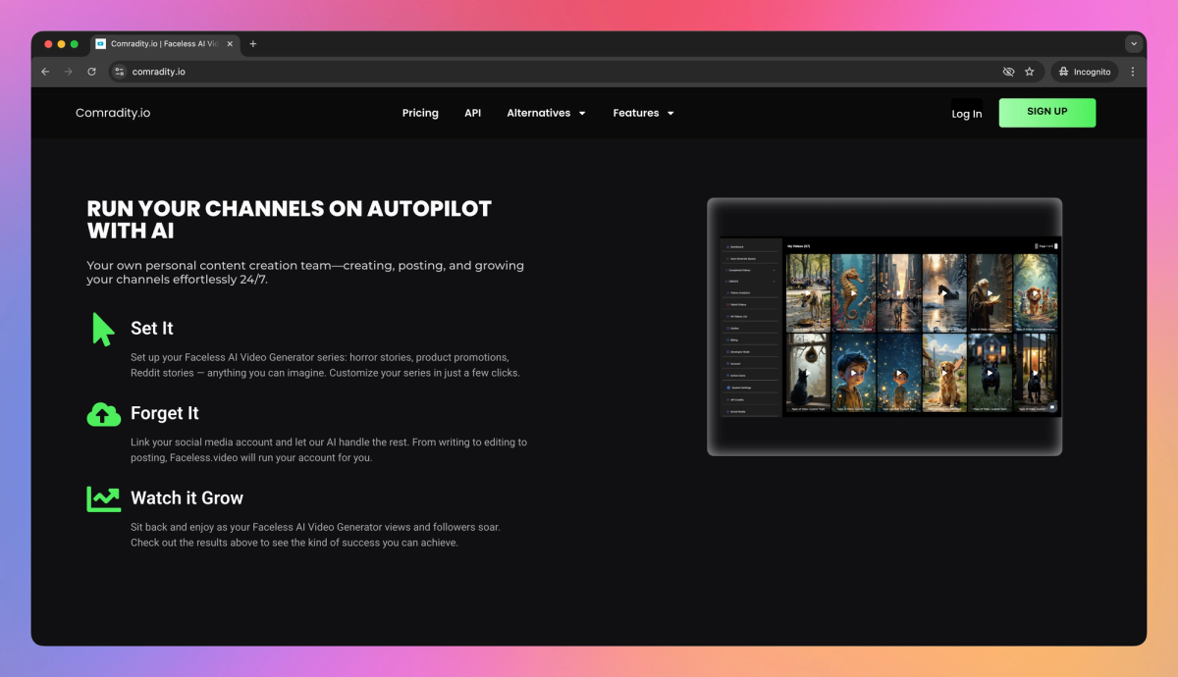Click the growth chart icon beside Watch it Grow
The width and height of the screenshot is (1178, 677).
[103, 498]
